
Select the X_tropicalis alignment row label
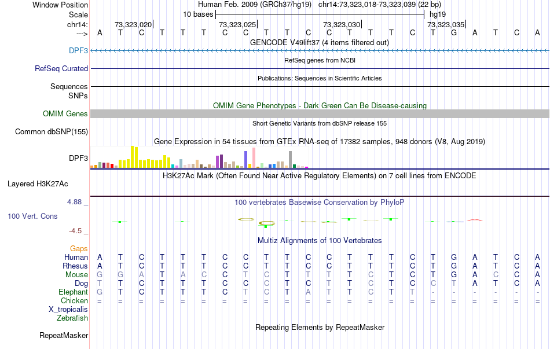[68, 310]
